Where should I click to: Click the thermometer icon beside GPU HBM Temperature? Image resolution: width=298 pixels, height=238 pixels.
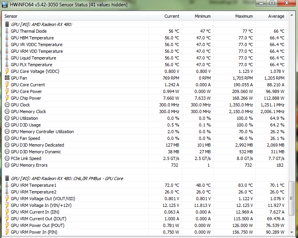pos(7,37)
